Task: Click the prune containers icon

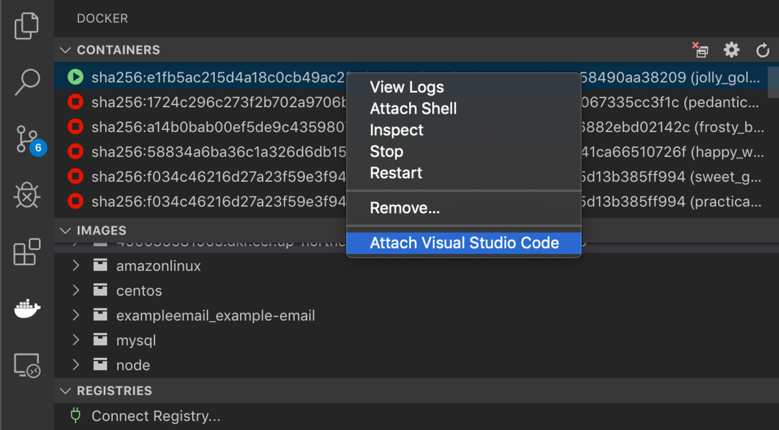Action: point(700,50)
